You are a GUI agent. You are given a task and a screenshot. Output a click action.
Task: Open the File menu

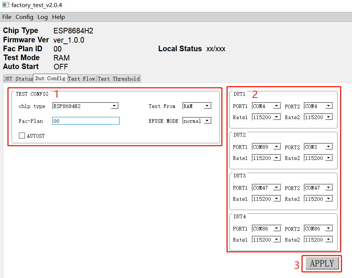[x=7, y=17]
